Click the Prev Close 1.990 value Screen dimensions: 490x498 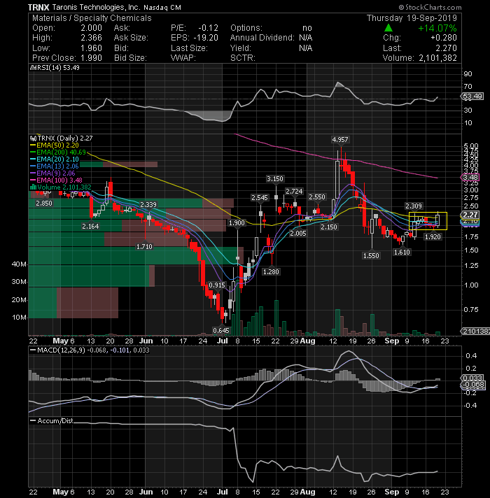click(91, 58)
